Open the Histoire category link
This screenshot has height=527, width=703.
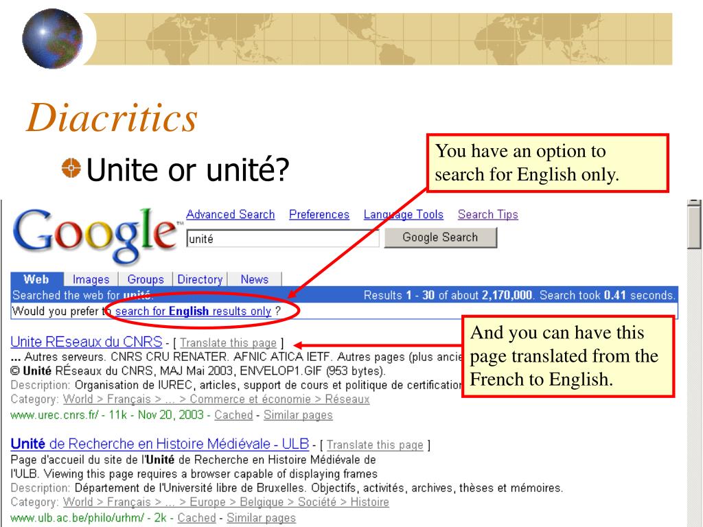pyautogui.click(x=370, y=502)
